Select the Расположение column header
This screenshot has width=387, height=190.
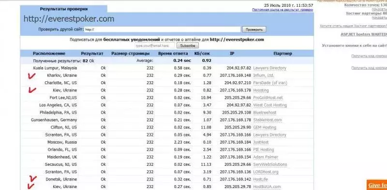(49, 54)
